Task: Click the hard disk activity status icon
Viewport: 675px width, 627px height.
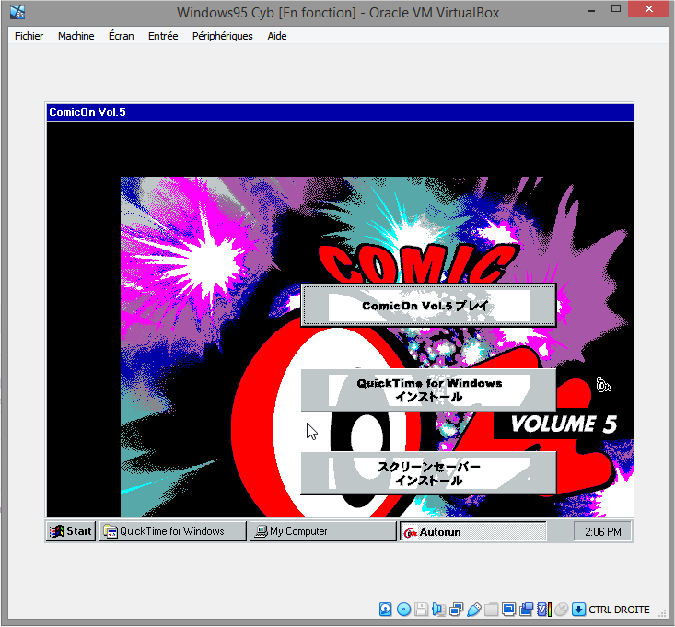Action: point(386,610)
